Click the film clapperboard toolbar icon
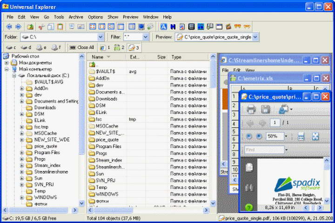The image size is (335, 223). pyautogui.click(x=228, y=26)
